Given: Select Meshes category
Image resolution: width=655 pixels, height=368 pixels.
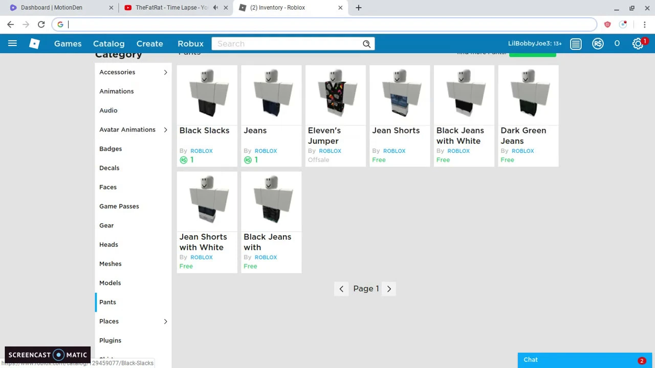Looking at the screenshot, I should click(110, 264).
